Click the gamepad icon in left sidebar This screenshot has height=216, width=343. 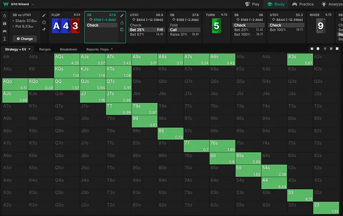[4, 31]
